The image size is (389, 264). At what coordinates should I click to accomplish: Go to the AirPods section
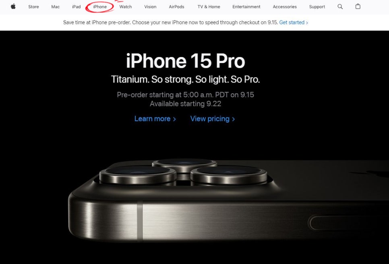(x=176, y=7)
